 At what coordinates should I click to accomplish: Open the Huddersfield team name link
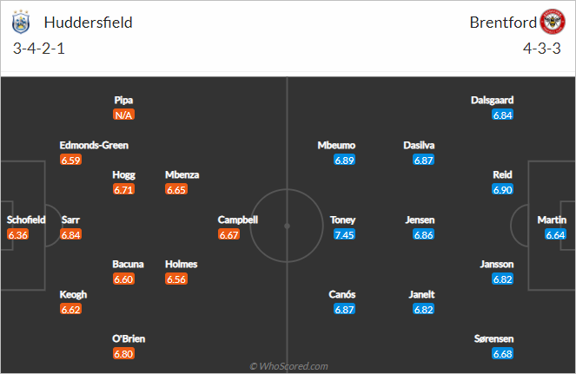[88, 23]
